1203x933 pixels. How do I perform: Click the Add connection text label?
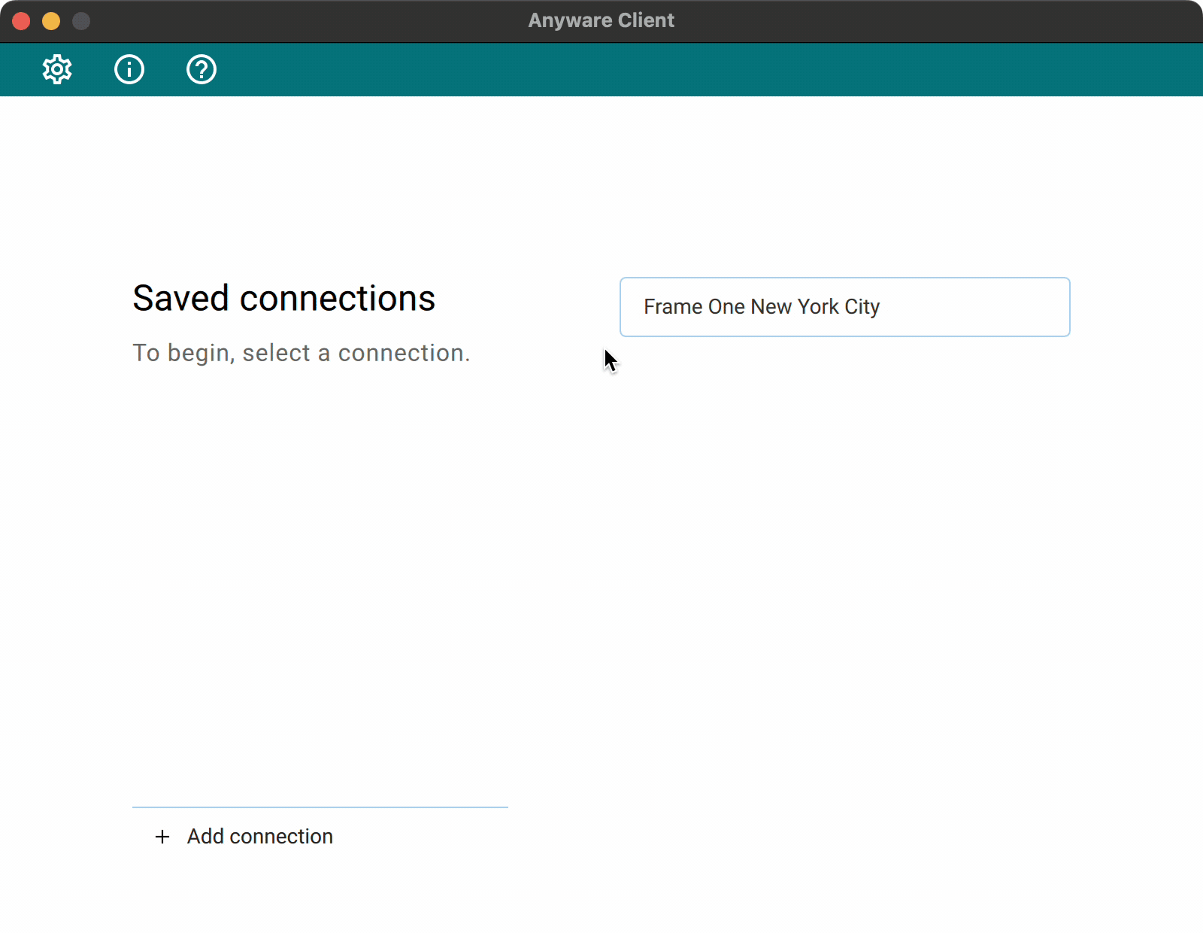tap(259, 837)
